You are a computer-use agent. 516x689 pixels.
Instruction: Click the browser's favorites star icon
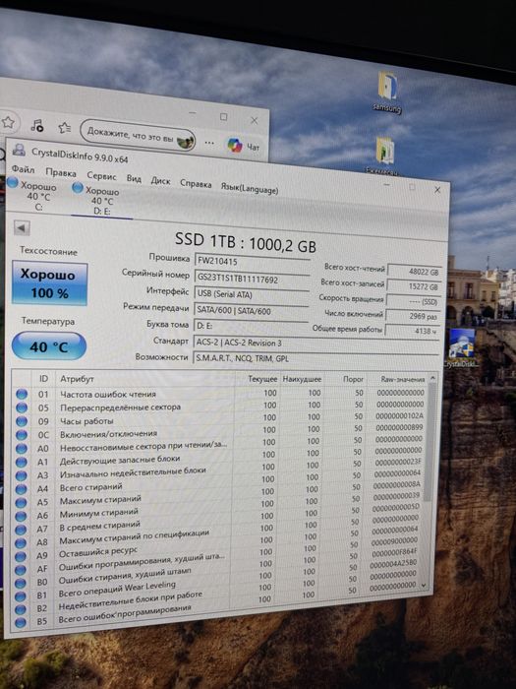click(x=8, y=122)
